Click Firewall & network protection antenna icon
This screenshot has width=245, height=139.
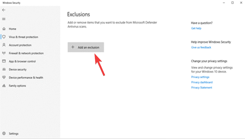[4, 53]
